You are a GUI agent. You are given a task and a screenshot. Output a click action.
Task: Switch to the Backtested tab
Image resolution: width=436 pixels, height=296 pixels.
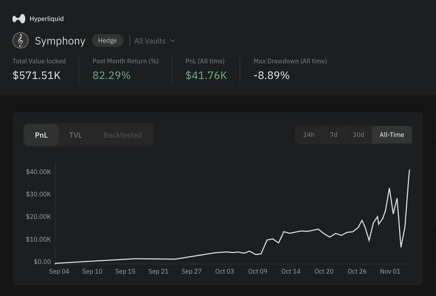(x=122, y=135)
